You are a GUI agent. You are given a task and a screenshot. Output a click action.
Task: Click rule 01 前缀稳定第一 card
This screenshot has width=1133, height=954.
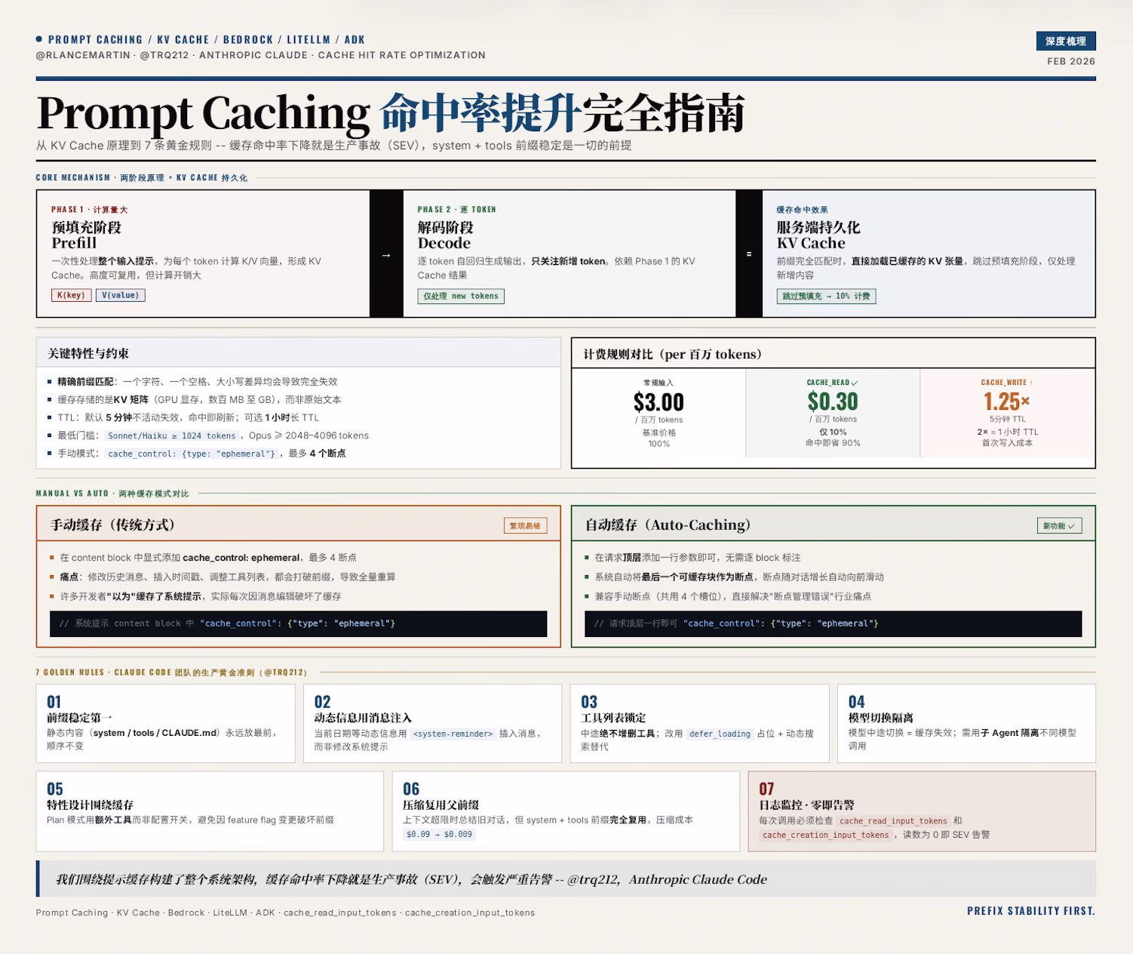165,723
